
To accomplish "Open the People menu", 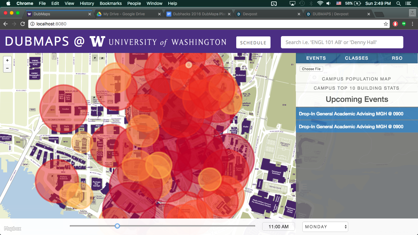I will click(x=134, y=3).
